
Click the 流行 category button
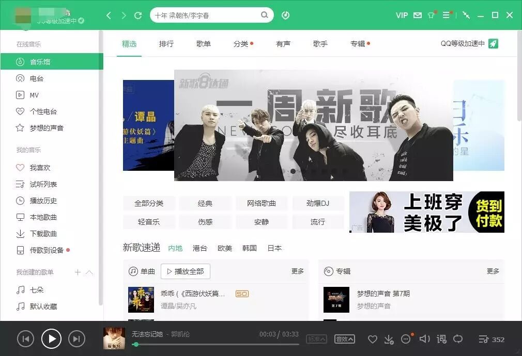coord(318,222)
